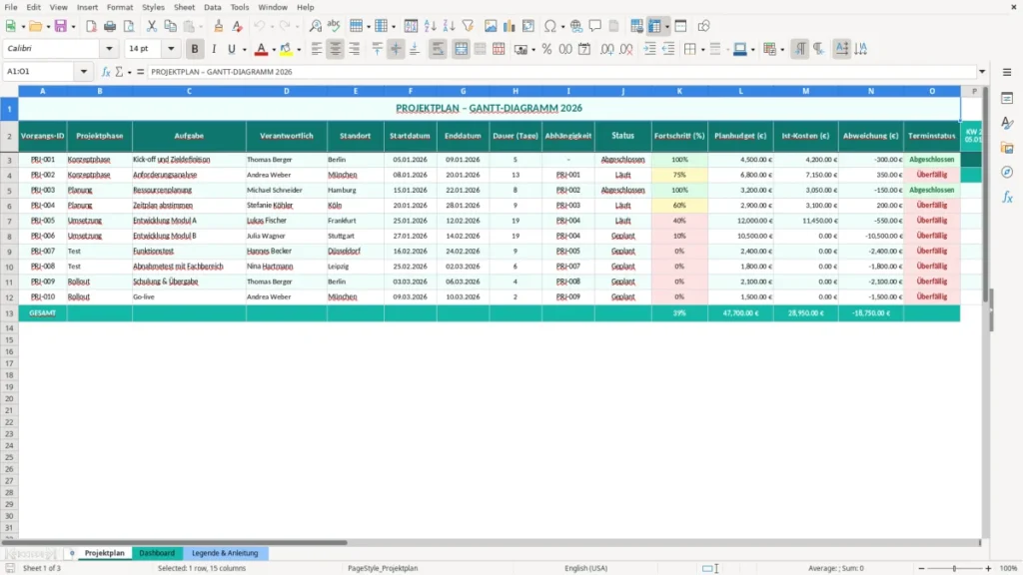
Task: Select row header 13
Action: click(9, 313)
